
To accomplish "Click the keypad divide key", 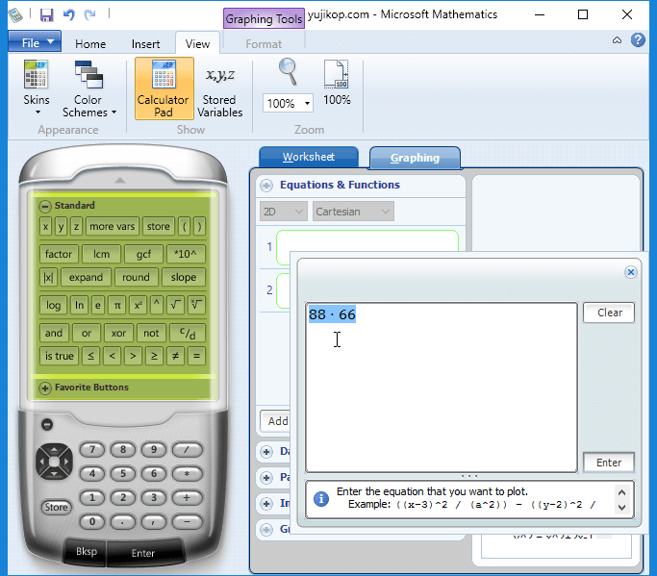I will pyautogui.click(x=187, y=450).
